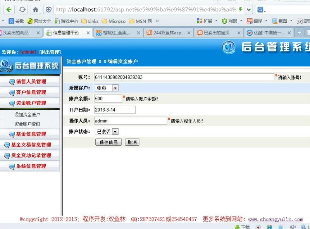Close the 244双鱼林asp tab
Viewport: 310px width, 229px height.
tap(189, 33)
